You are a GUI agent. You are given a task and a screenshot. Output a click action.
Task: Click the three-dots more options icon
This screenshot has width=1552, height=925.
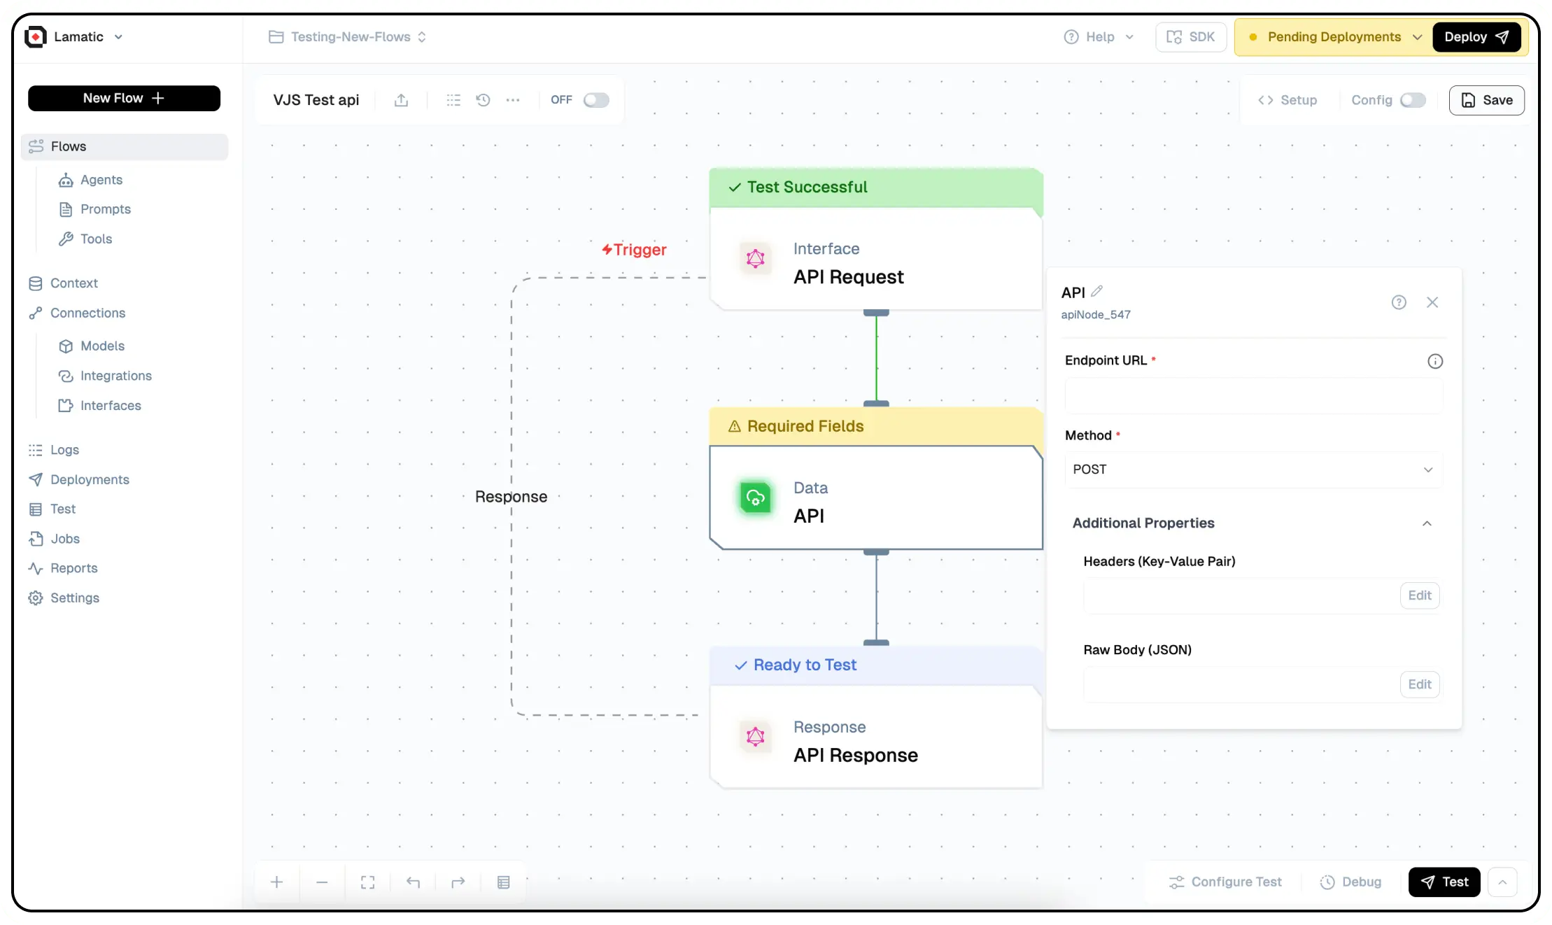[513, 100]
